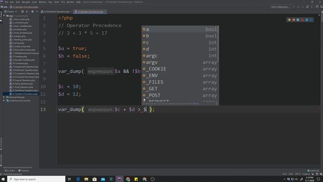
Task: Open Task View on the taskbar
Action: 70,179
